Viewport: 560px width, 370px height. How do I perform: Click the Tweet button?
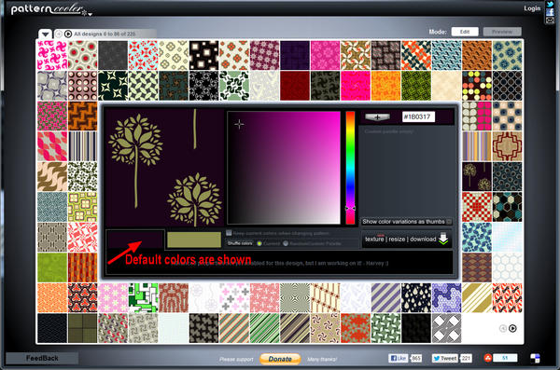pyautogui.click(x=444, y=358)
